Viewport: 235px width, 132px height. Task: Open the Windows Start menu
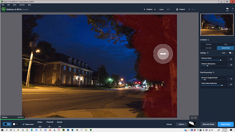pyautogui.click(x=2, y=130)
